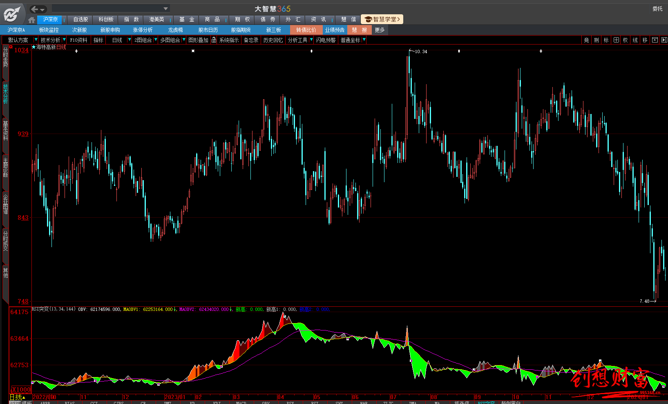
Task: Click dotted separator after 资讯 tab
Action: coord(332,20)
